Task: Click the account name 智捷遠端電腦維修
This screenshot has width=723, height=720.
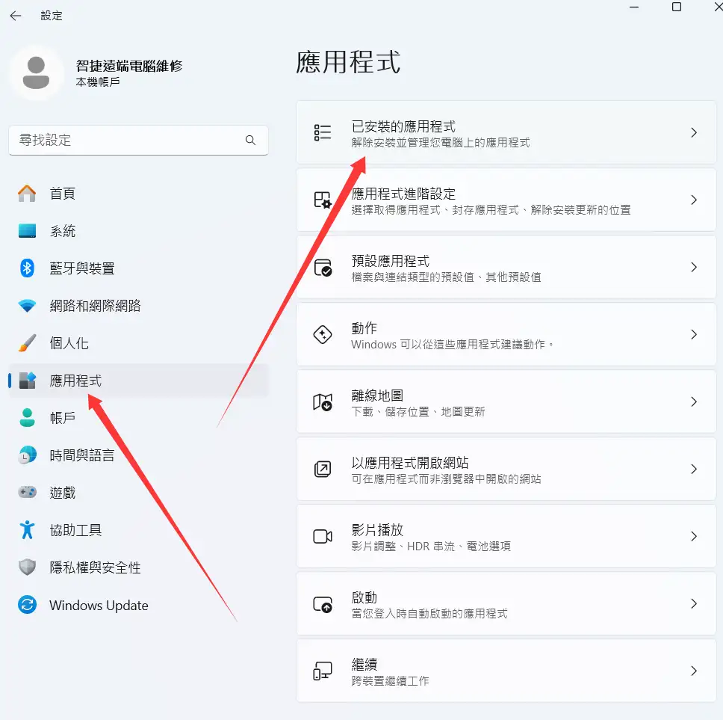Action: [129, 66]
